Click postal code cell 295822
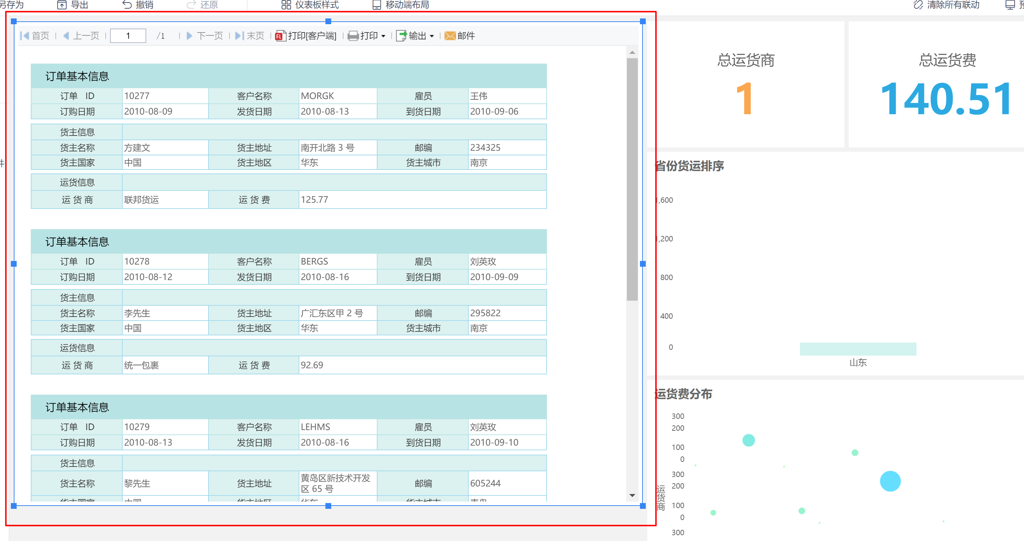The image size is (1024, 541). click(507, 313)
